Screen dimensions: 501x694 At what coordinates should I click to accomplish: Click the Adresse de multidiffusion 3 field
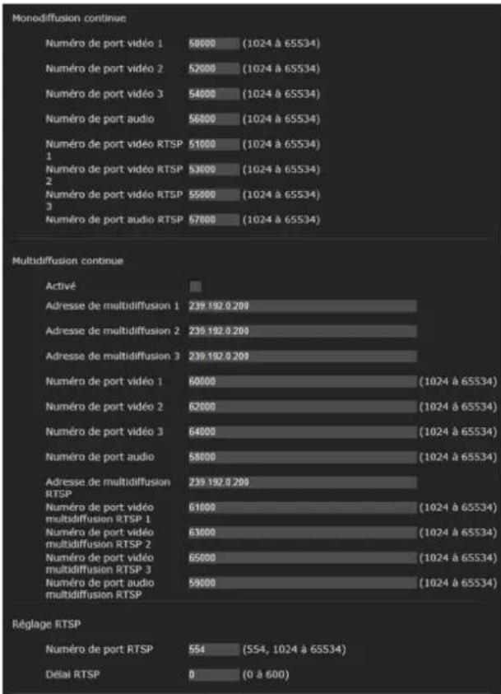(x=303, y=356)
